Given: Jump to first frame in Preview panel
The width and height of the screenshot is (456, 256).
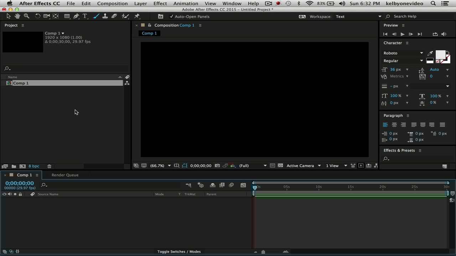Looking at the screenshot, I should 385,34.
